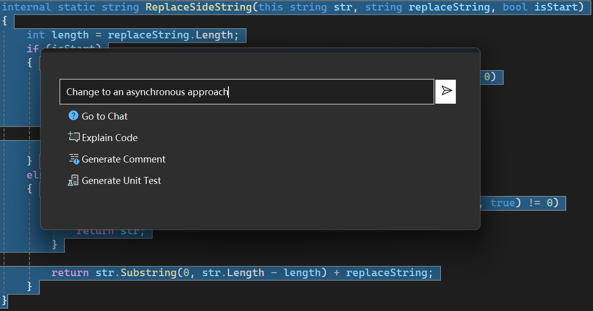This screenshot has width=593, height=311.
Task: Click the 'true' literal in the code
Action: [x=502, y=203]
